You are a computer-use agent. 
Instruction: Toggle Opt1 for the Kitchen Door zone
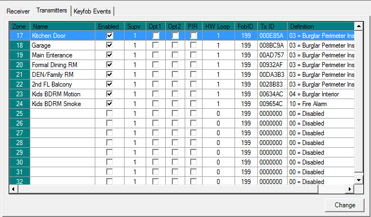coord(156,36)
